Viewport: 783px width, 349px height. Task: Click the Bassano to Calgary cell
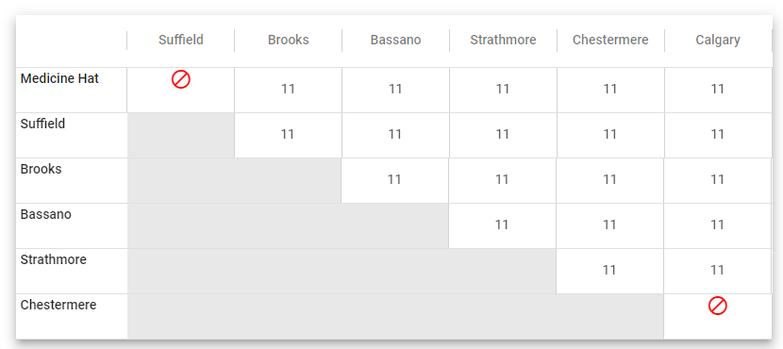click(x=718, y=225)
